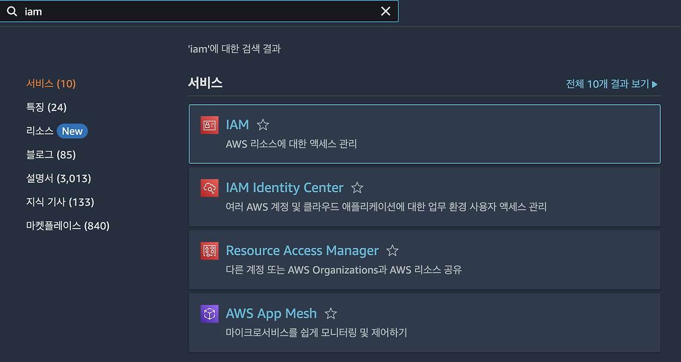
Task: Star the Resource Access Manager service
Action: (392, 250)
